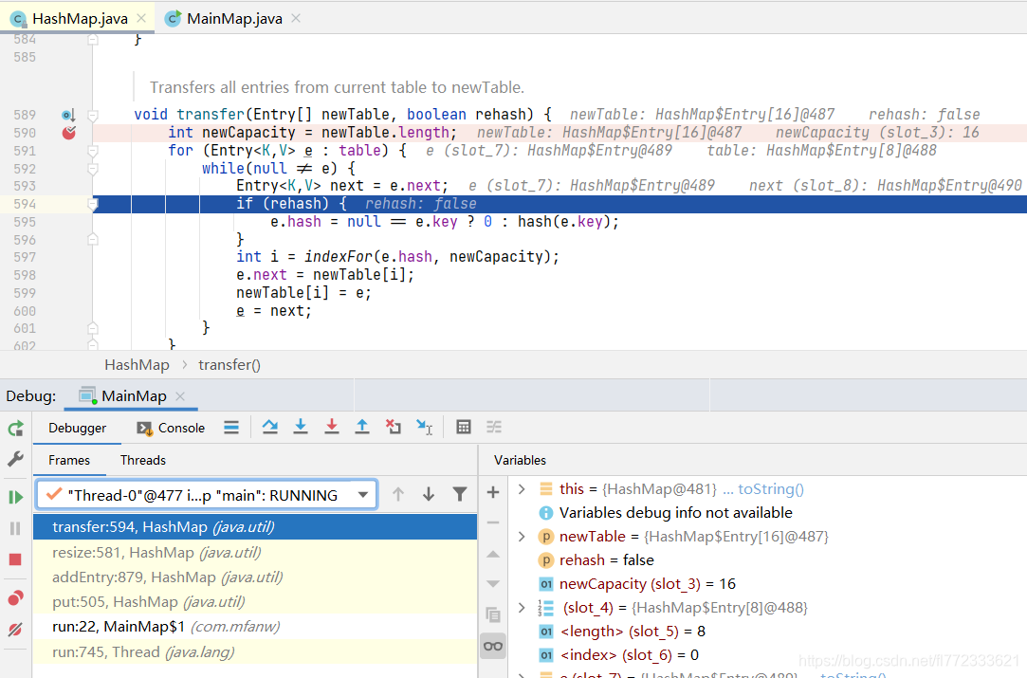The width and height of the screenshot is (1027, 678).
Task: Select frame resize:581, HashMap
Action: click(255, 552)
